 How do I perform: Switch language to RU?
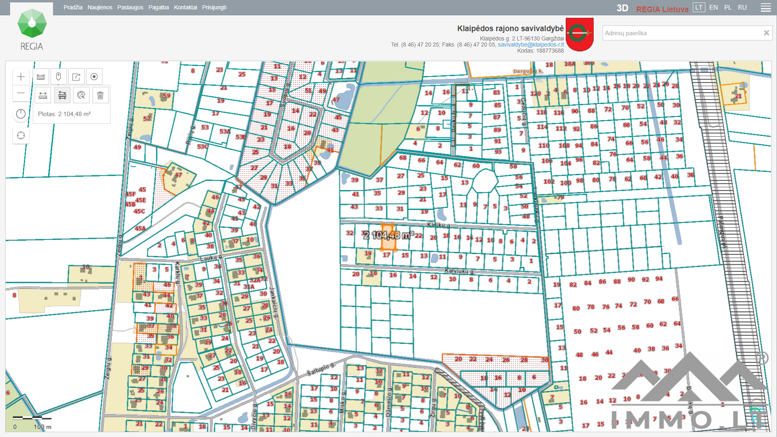(x=742, y=7)
